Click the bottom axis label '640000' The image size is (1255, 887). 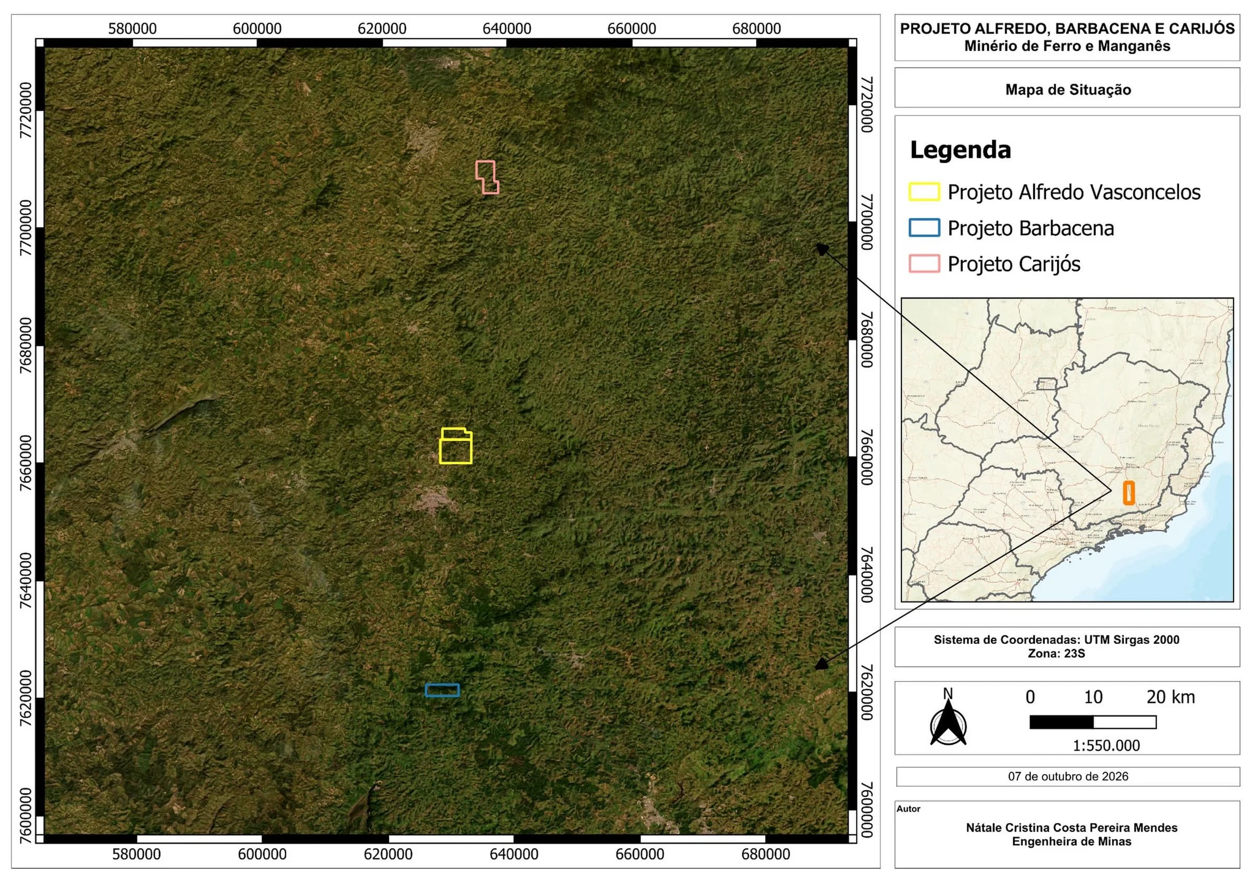[x=514, y=854]
